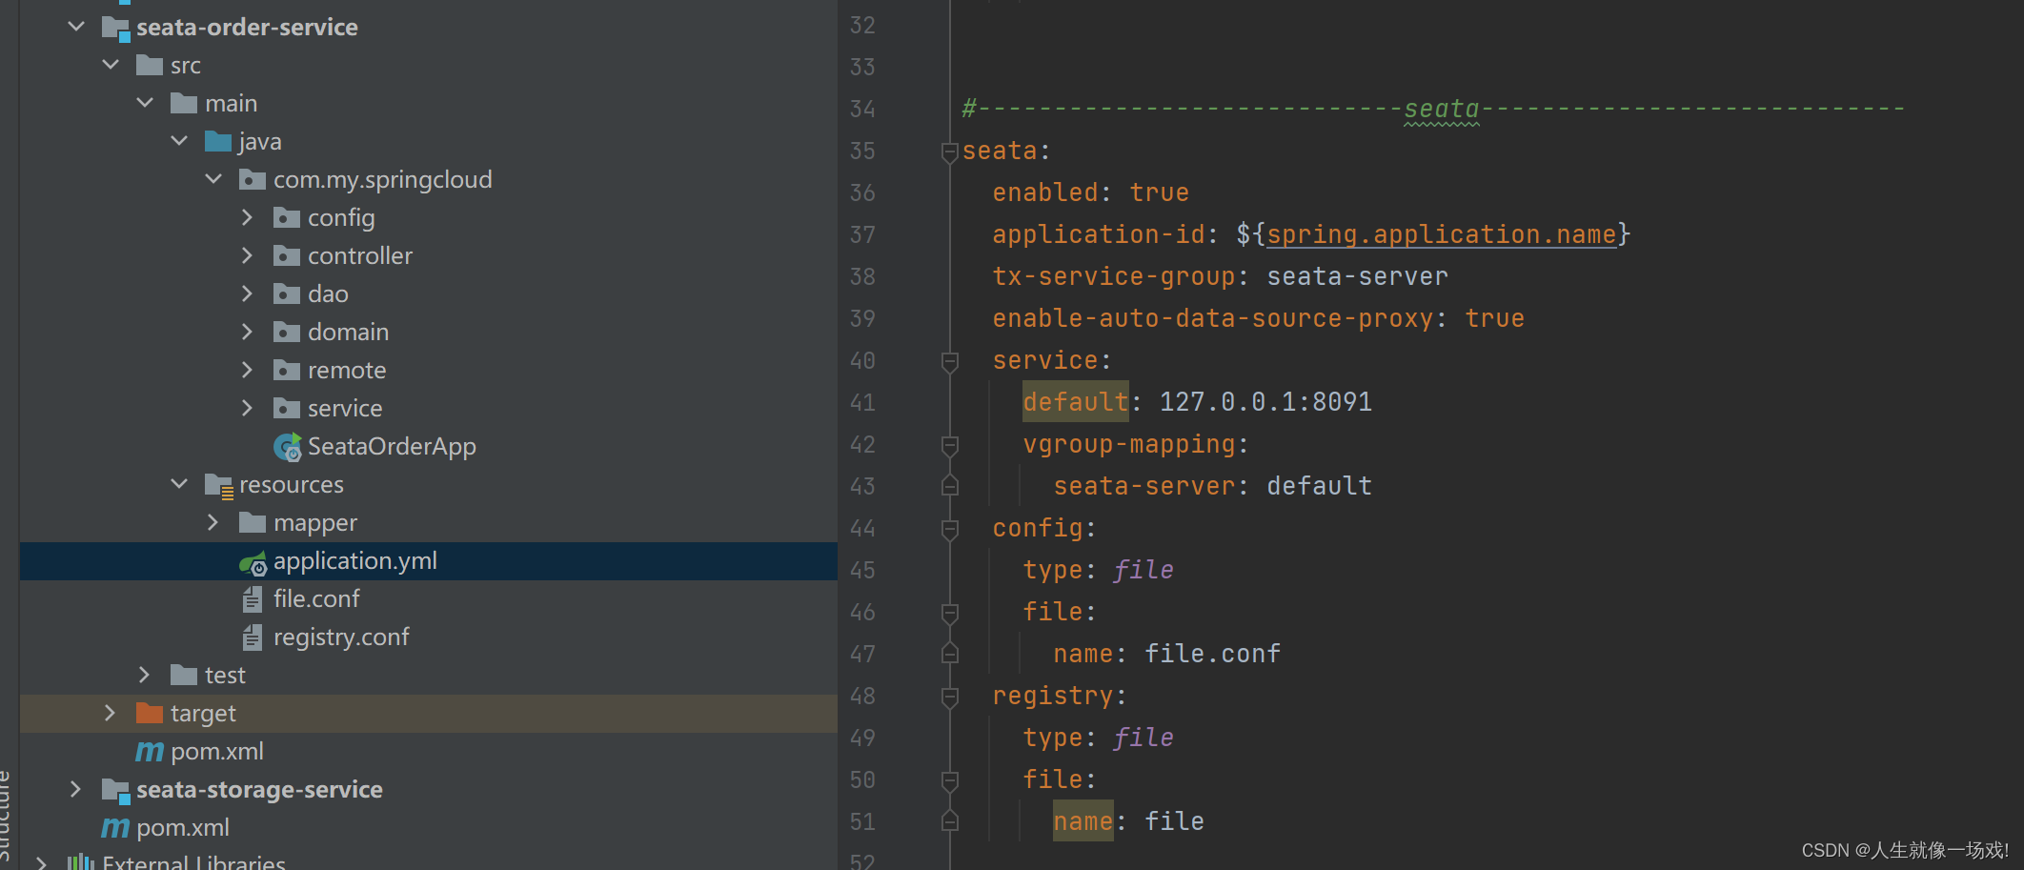
Task: Collapse the seata-order-service module
Action: 76,27
